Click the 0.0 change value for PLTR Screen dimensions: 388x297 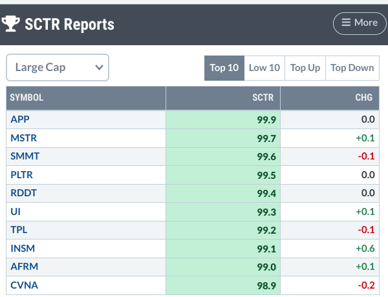coord(368,175)
